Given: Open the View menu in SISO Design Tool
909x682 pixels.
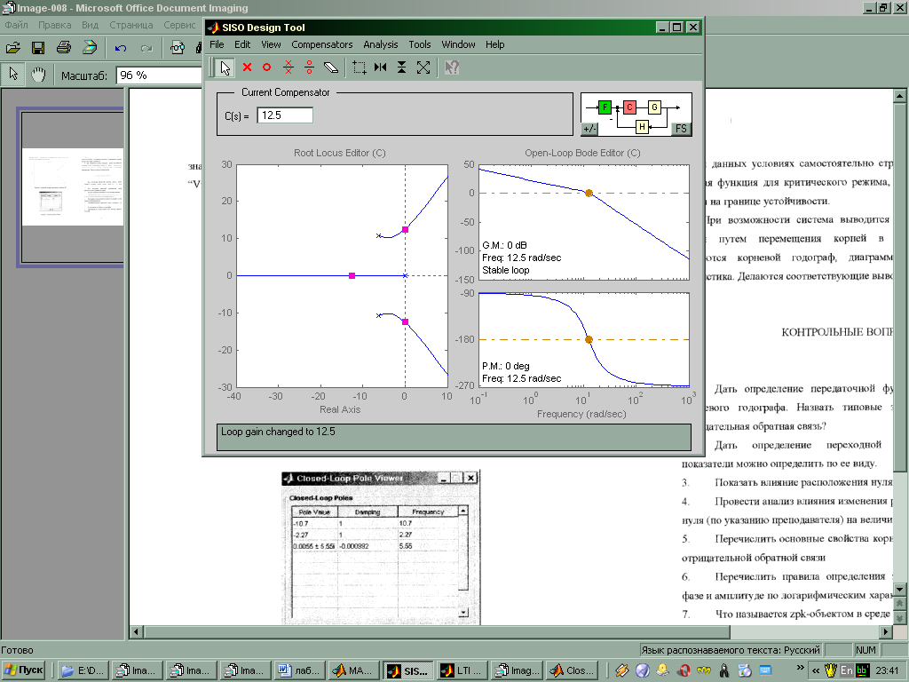Looking at the screenshot, I should coord(271,44).
